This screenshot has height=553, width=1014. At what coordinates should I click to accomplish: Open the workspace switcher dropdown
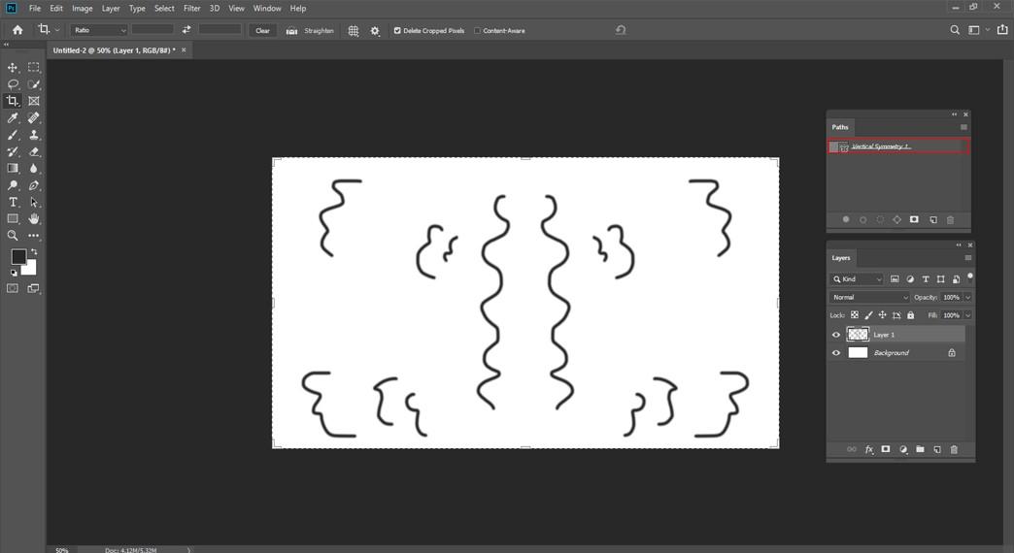pos(977,30)
